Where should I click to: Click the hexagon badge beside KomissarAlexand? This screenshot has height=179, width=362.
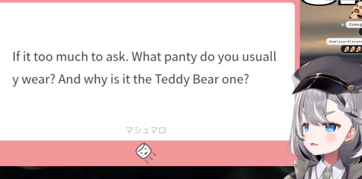click(318, 41)
